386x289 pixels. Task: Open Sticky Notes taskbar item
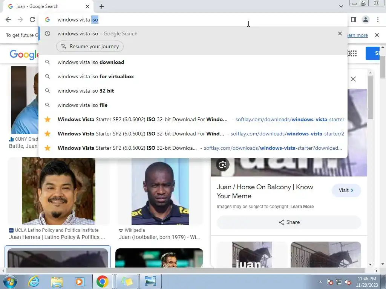[x=127, y=281]
